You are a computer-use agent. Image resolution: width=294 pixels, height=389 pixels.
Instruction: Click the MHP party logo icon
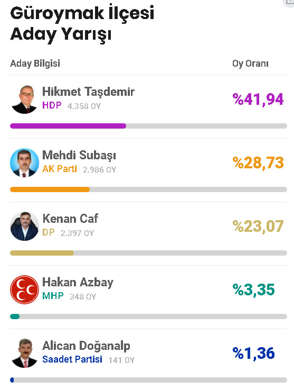24,290
